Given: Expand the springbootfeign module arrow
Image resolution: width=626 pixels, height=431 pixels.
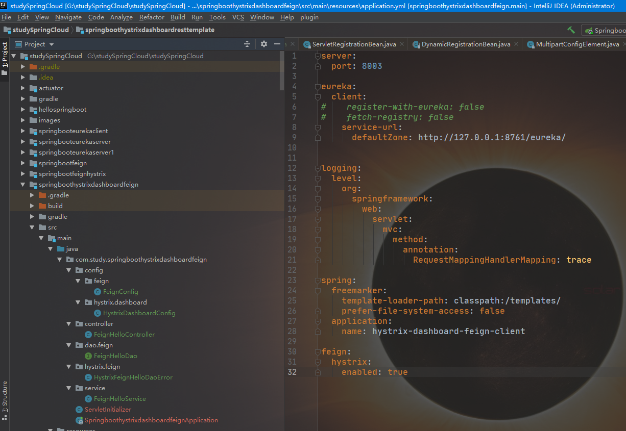Looking at the screenshot, I should pos(23,163).
